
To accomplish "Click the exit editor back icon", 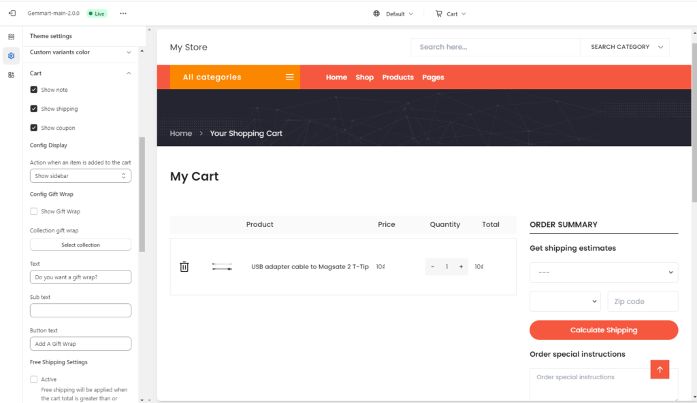I will click(x=12, y=14).
